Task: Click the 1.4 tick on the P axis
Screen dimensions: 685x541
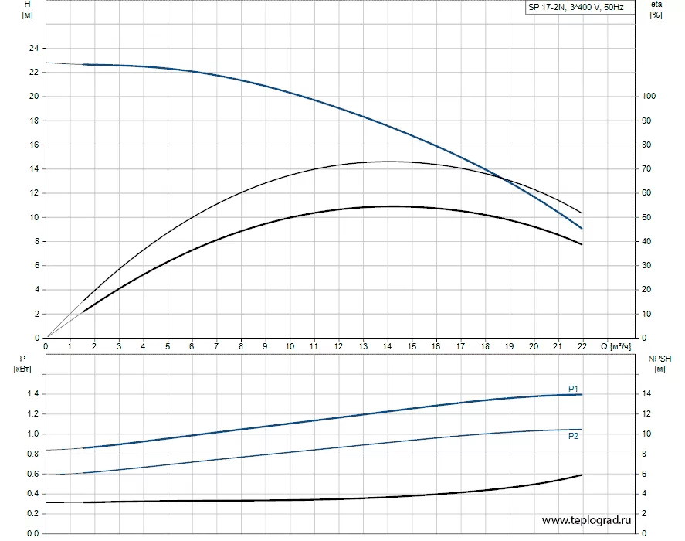Action: 32,394
